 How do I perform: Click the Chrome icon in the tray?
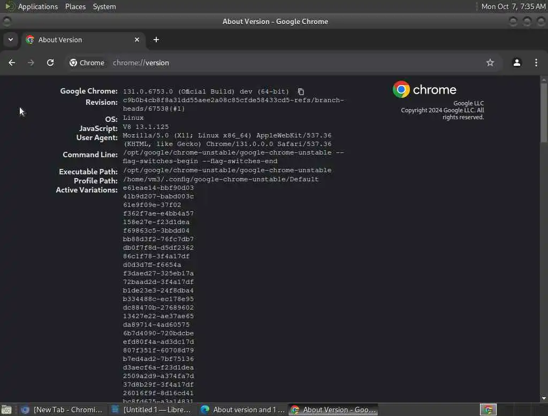488,410
